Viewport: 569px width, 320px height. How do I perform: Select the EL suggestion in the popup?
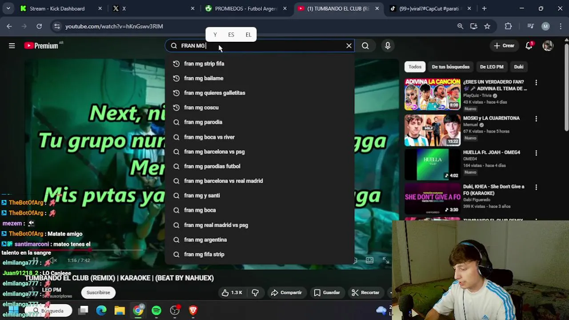click(248, 35)
